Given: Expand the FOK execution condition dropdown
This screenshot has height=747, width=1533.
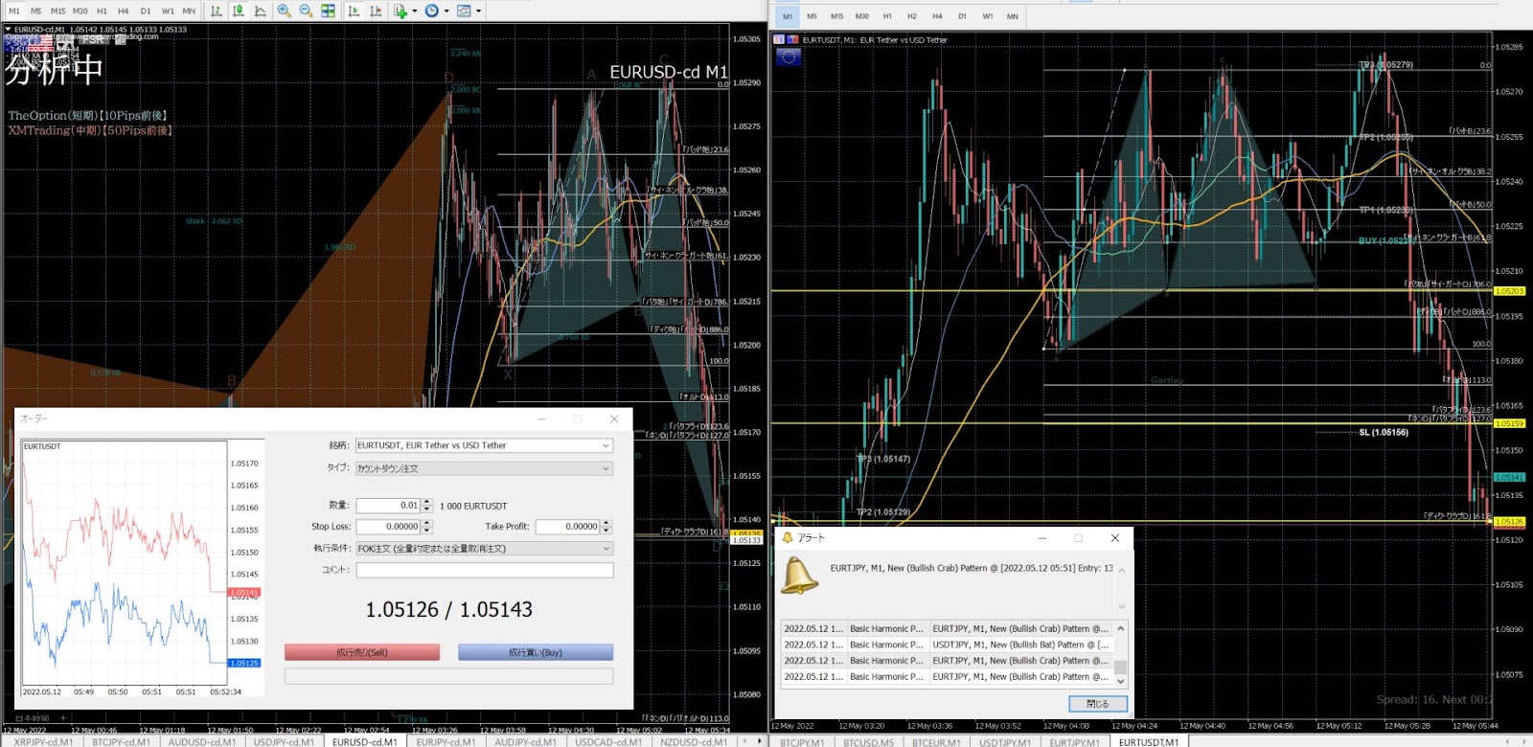Looking at the screenshot, I should pyautogui.click(x=606, y=549).
